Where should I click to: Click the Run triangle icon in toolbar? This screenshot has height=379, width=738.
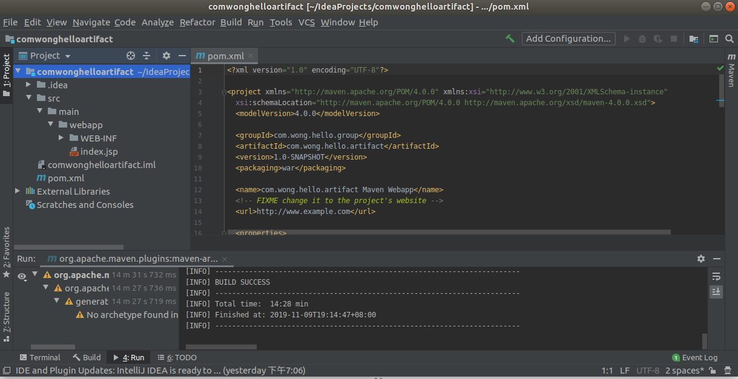pyautogui.click(x=627, y=39)
